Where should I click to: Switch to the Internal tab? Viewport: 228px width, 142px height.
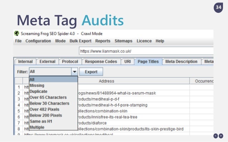[25, 62]
